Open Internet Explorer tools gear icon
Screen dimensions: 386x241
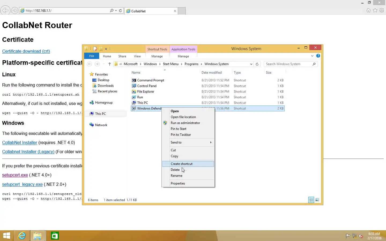tap(382, 10)
